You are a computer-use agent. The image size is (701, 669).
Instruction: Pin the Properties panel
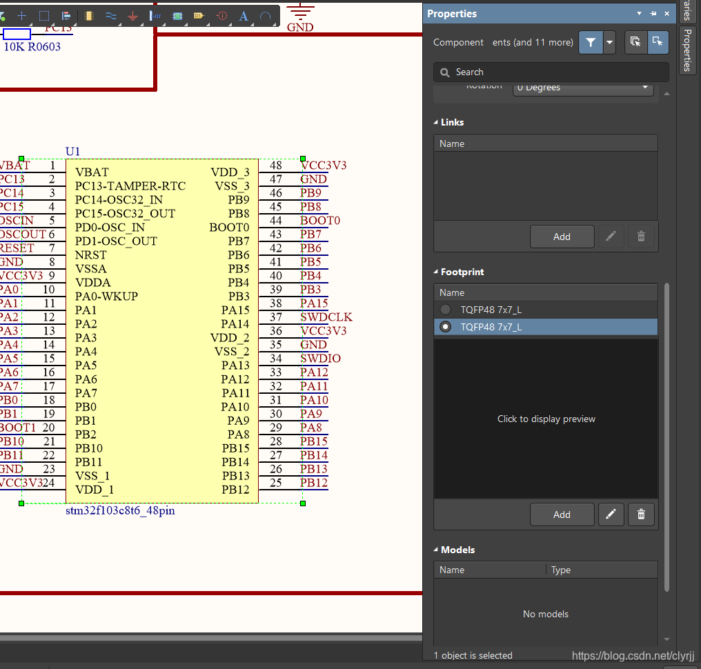click(653, 14)
